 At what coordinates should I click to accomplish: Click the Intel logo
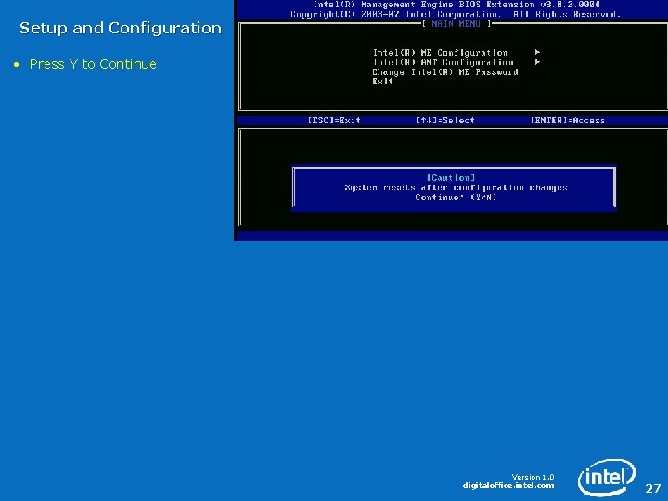pos(606,477)
